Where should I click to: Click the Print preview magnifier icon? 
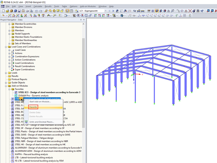[31, 11]
